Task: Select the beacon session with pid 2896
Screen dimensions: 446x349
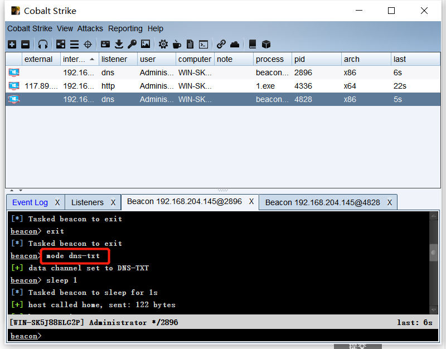Action: click(x=223, y=72)
